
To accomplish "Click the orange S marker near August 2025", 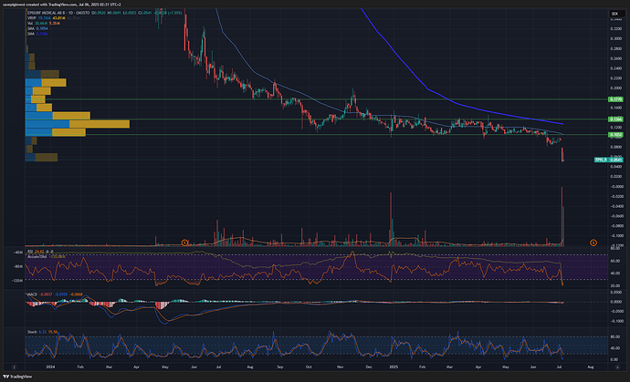I will tap(593, 243).
